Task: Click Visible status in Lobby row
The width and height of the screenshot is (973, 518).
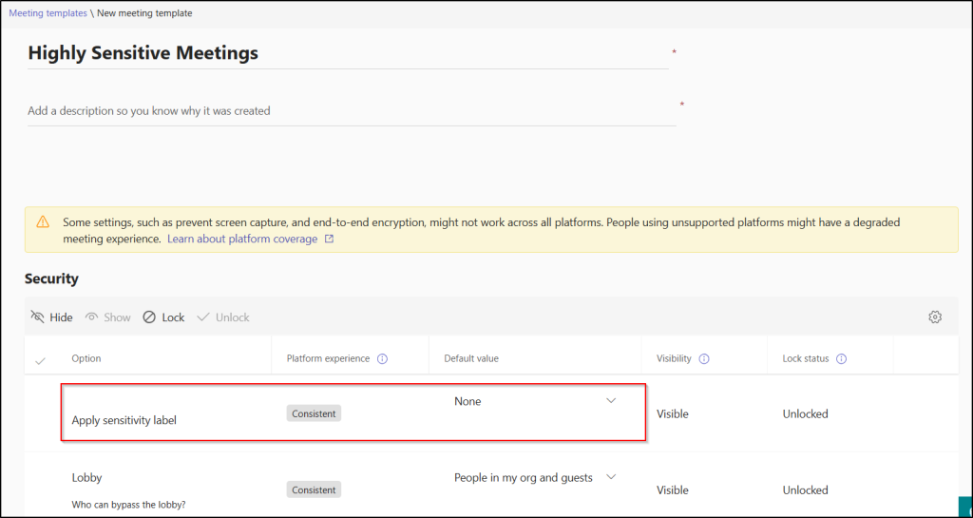Action: click(673, 490)
